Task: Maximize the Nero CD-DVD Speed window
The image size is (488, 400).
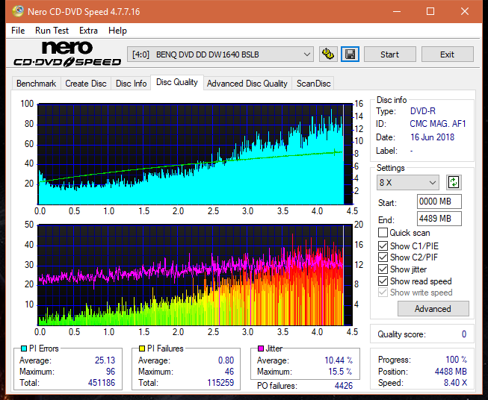Action: click(430, 11)
